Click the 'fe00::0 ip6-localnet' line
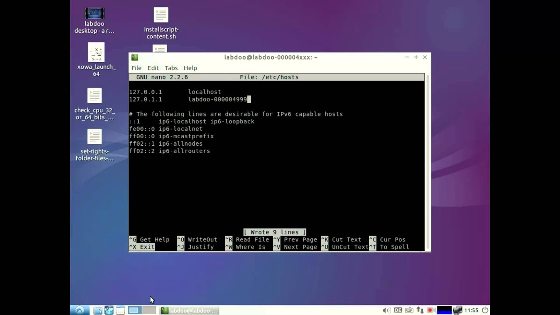This screenshot has width=560, height=315. [166, 129]
